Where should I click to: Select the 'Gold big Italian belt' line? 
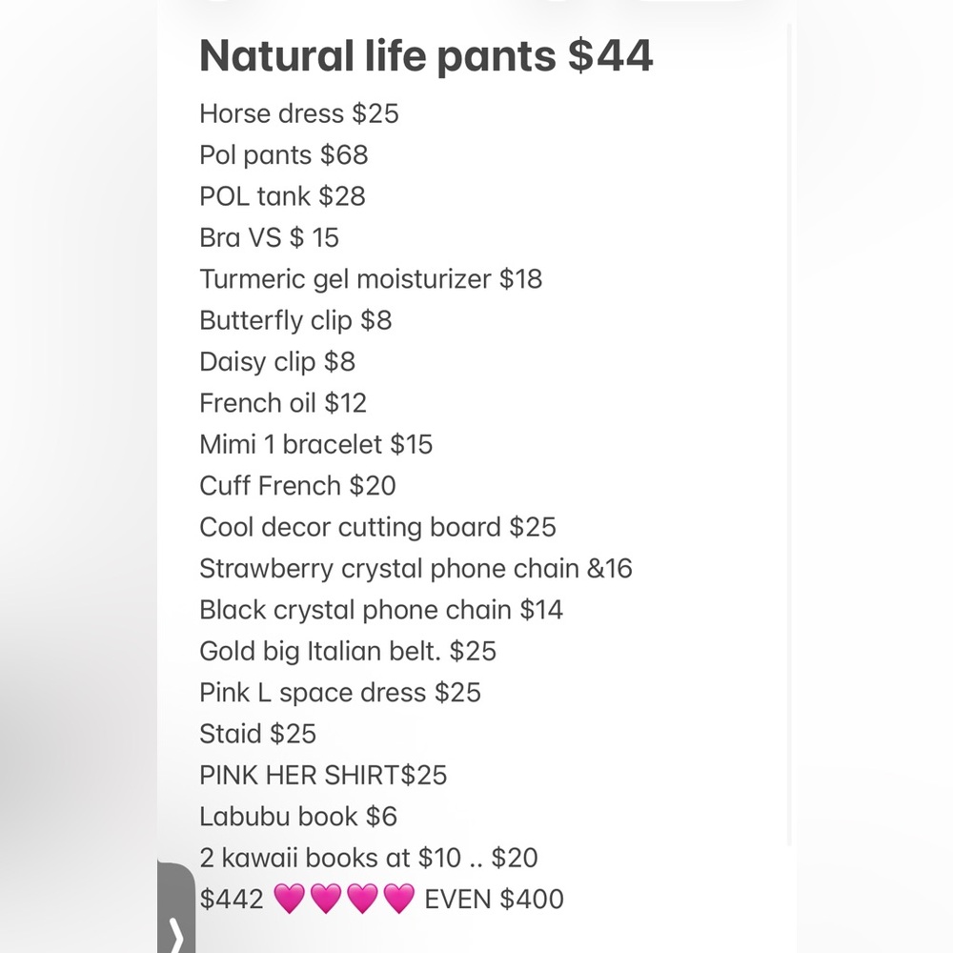[348, 651]
